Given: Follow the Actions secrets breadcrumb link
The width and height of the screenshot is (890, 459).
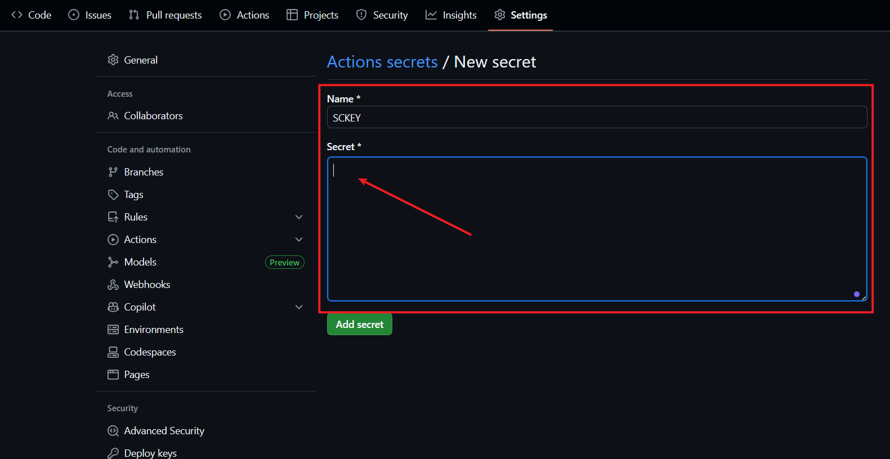Looking at the screenshot, I should [382, 62].
